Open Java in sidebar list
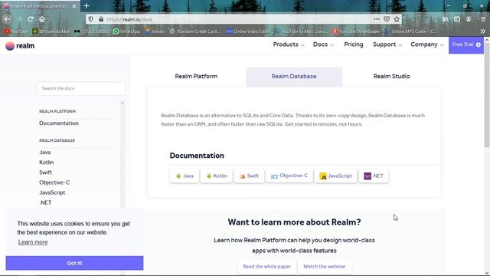Viewport: 490px width, 276px height. pos(45,153)
